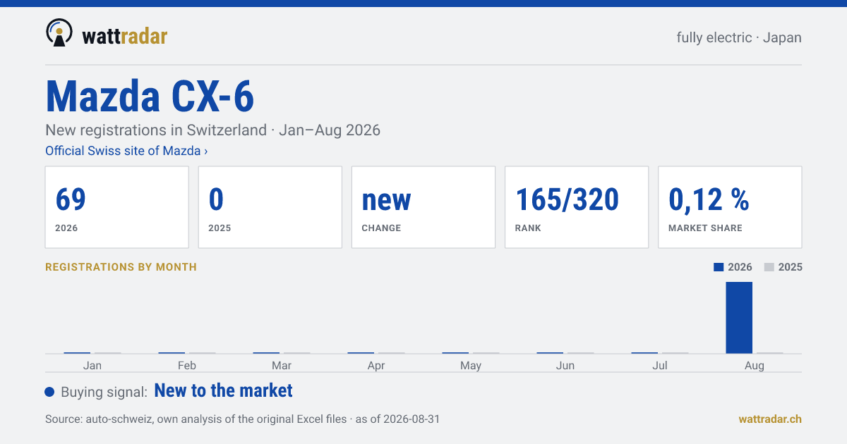Screen dimensions: 847x444
Task: Click the blue 2026 legend swatch
Action: pos(719,267)
